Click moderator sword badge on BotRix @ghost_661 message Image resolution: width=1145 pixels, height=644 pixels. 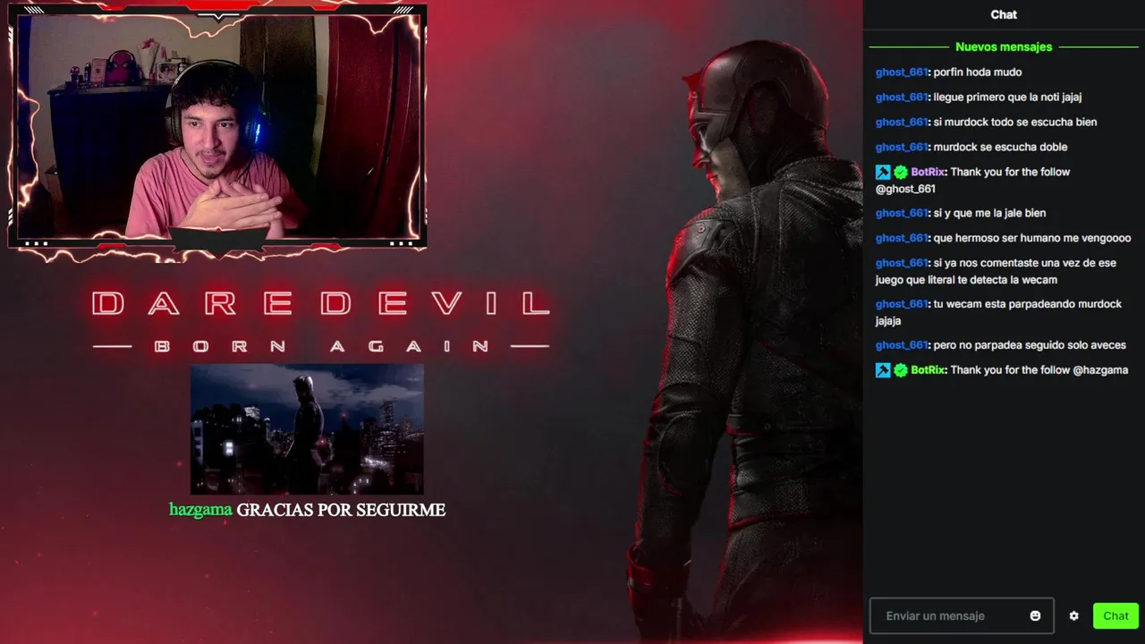[x=883, y=172]
